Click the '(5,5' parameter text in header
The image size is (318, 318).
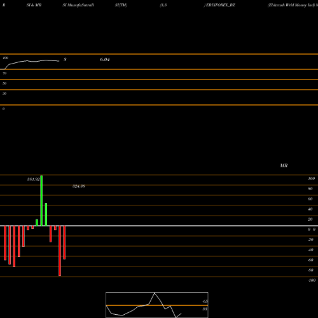[x=163, y=5]
